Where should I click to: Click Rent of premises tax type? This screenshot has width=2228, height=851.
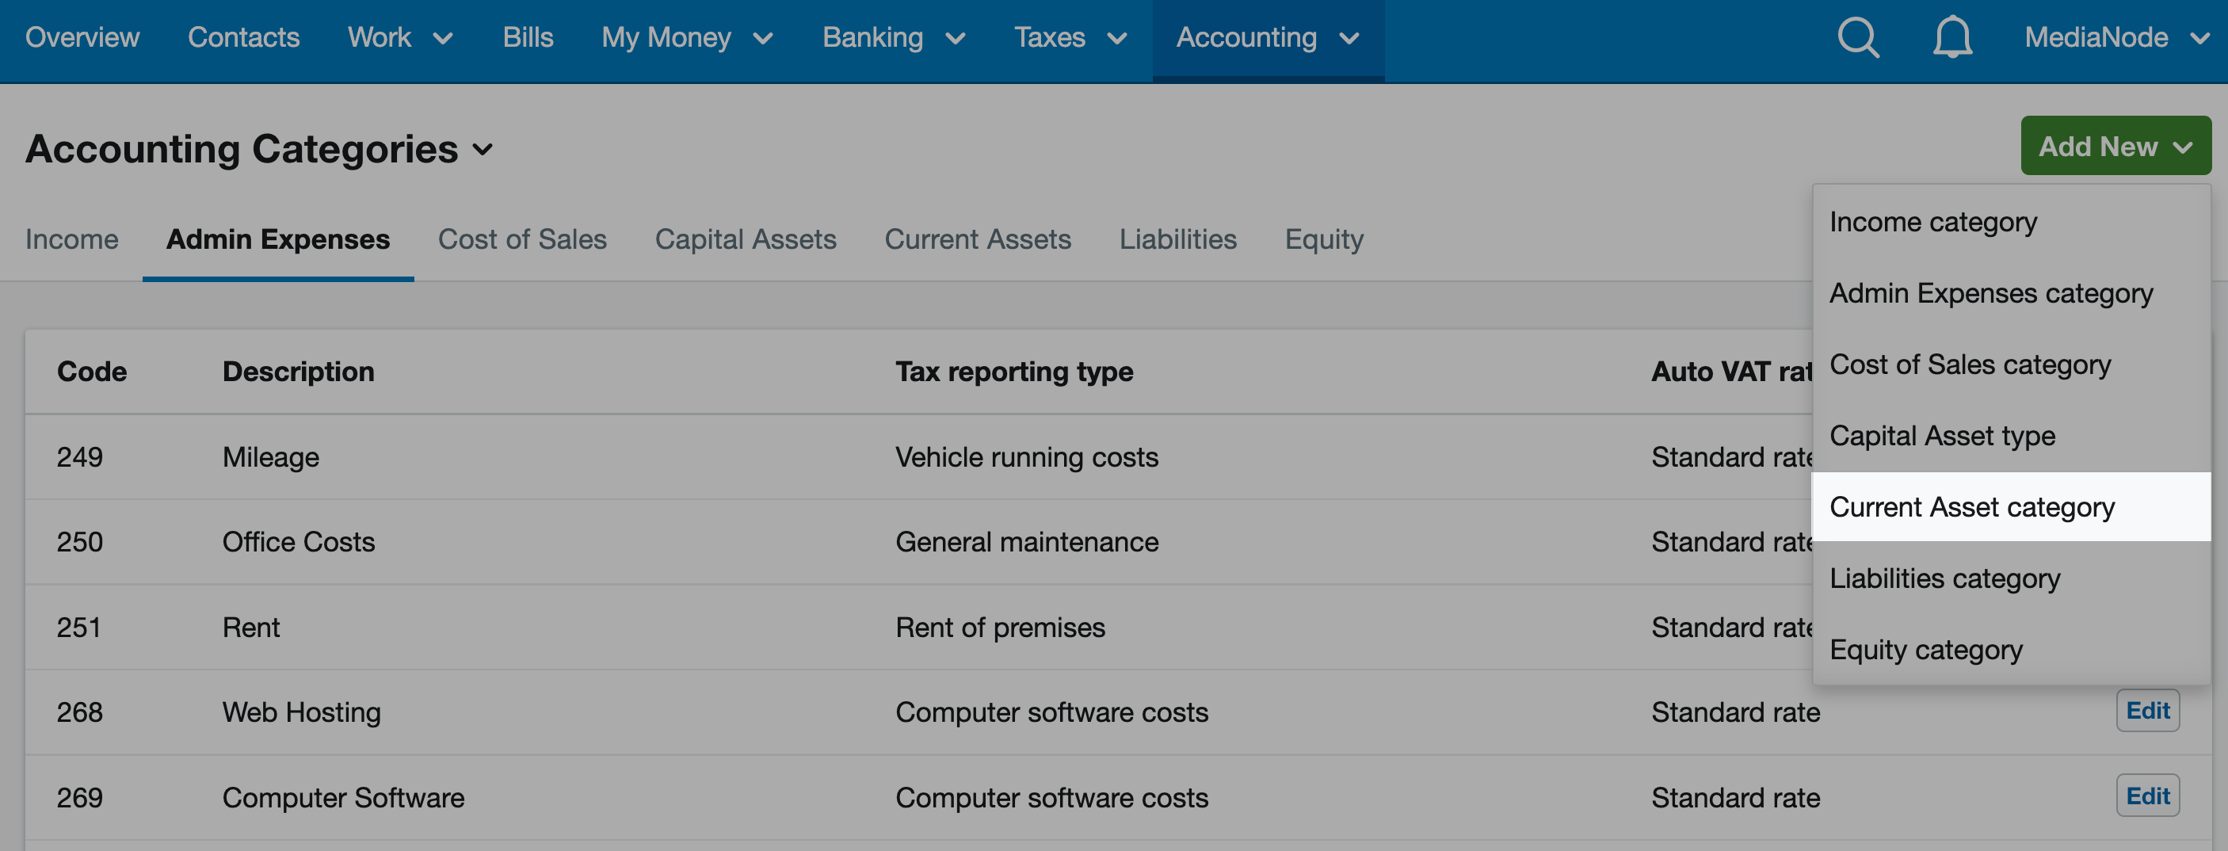(x=1000, y=627)
